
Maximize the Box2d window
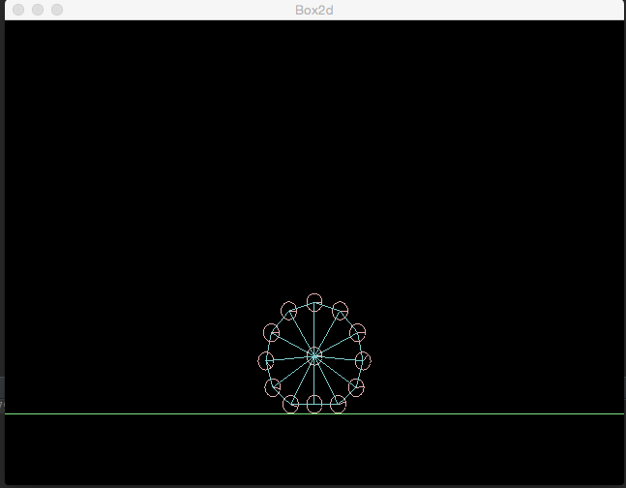coord(57,10)
